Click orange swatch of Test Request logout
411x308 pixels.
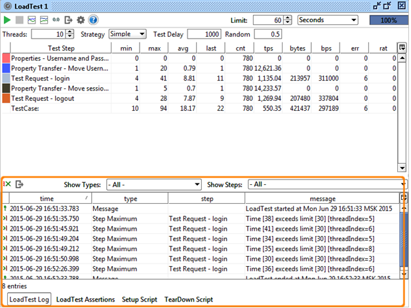[6, 98]
